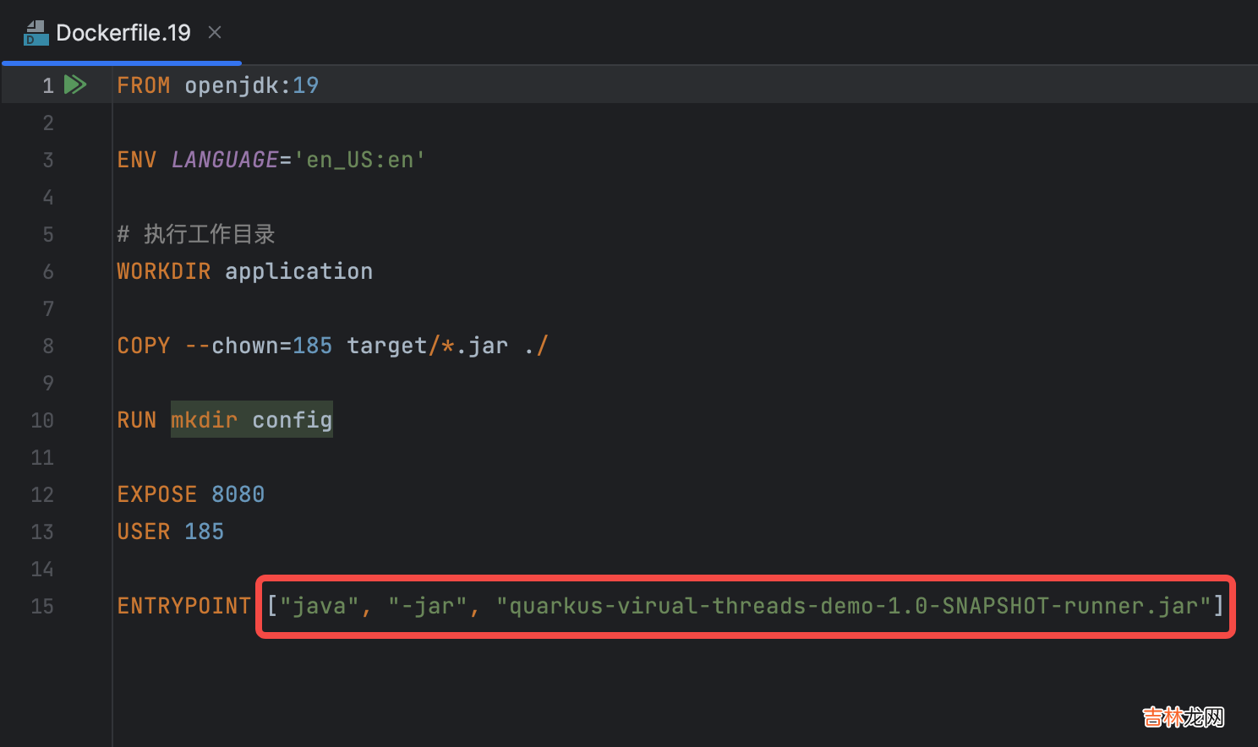Image resolution: width=1258 pixels, height=747 pixels.
Task: Click the quarkus runner jar filename string
Action: (855, 606)
